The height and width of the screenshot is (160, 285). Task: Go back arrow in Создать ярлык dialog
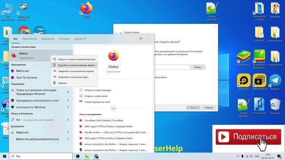click(116, 32)
